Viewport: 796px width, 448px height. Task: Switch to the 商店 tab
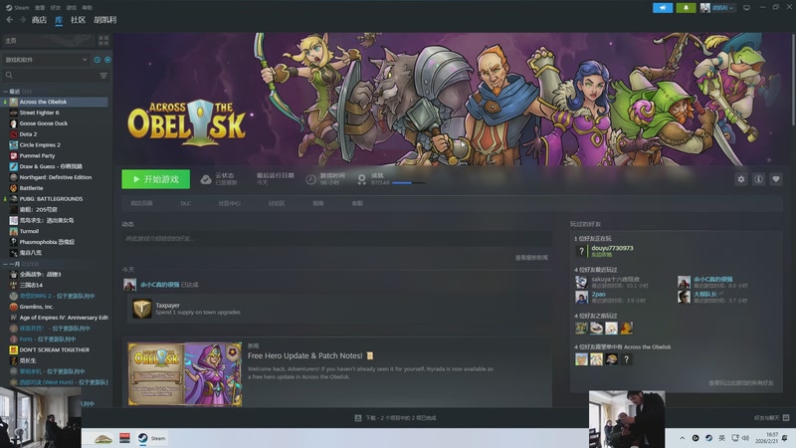[39, 20]
